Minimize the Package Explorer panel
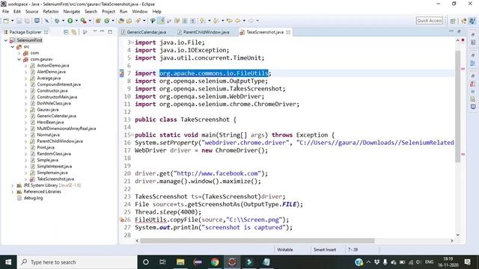 pos(103,31)
